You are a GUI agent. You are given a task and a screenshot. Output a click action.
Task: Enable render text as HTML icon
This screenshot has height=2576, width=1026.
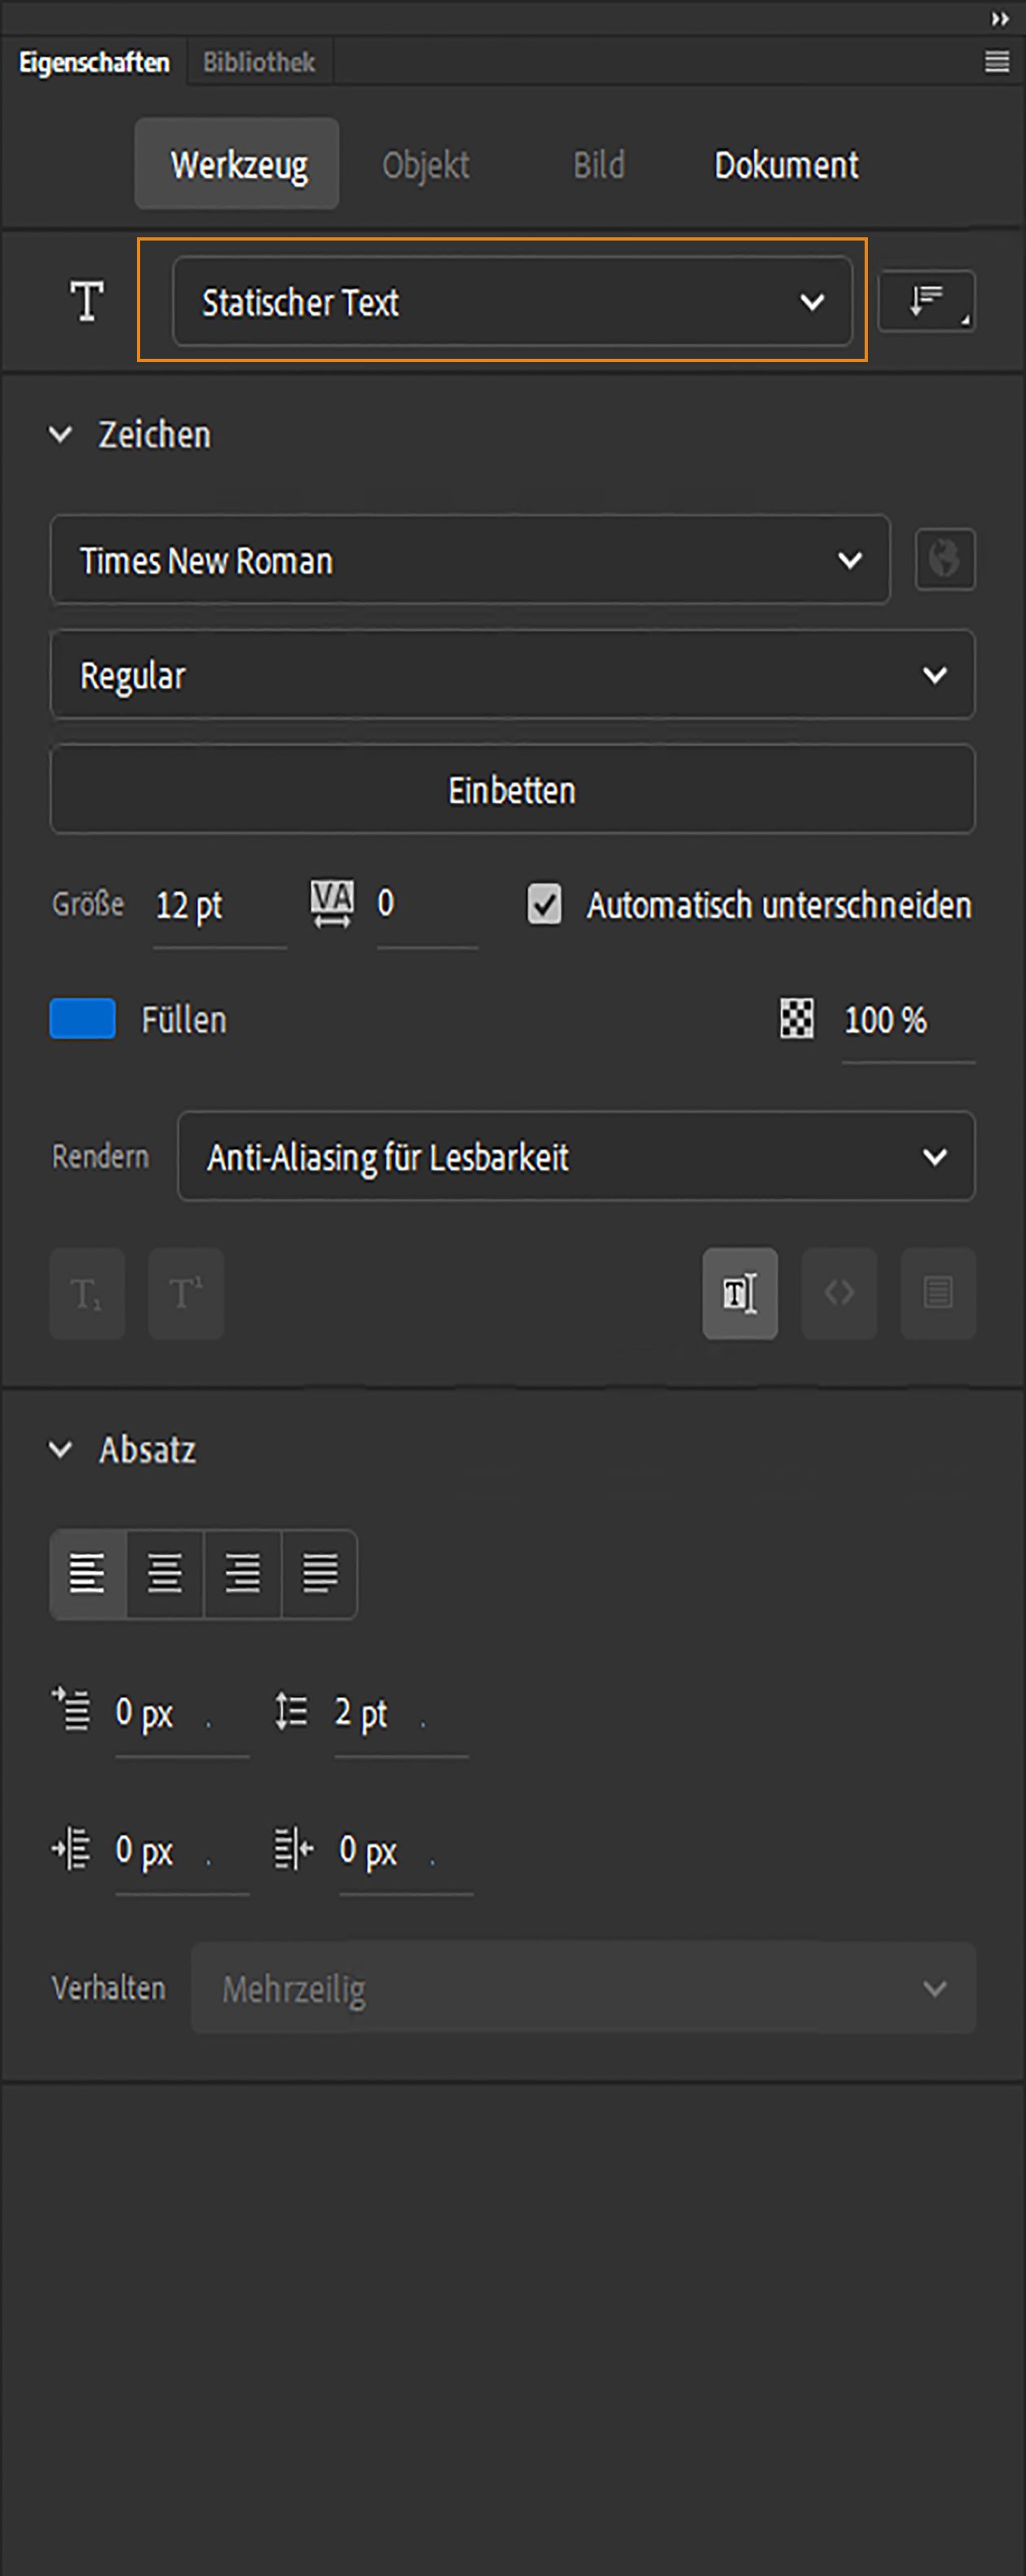pyautogui.click(x=839, y=1293)
